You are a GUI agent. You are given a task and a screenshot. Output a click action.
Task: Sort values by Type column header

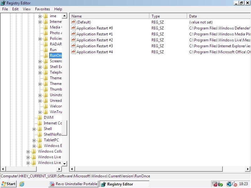coord(168,16)
